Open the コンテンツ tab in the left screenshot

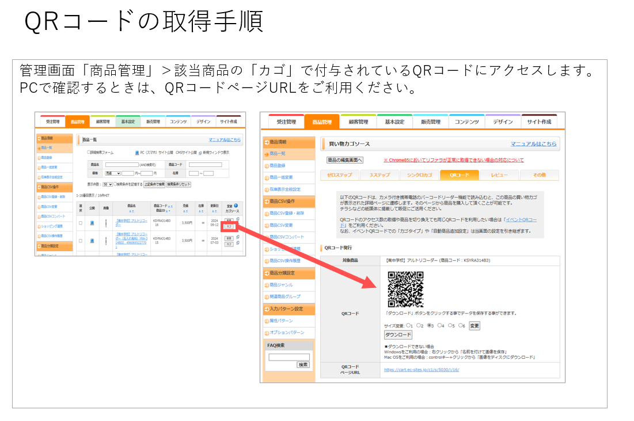click(179, 122)
